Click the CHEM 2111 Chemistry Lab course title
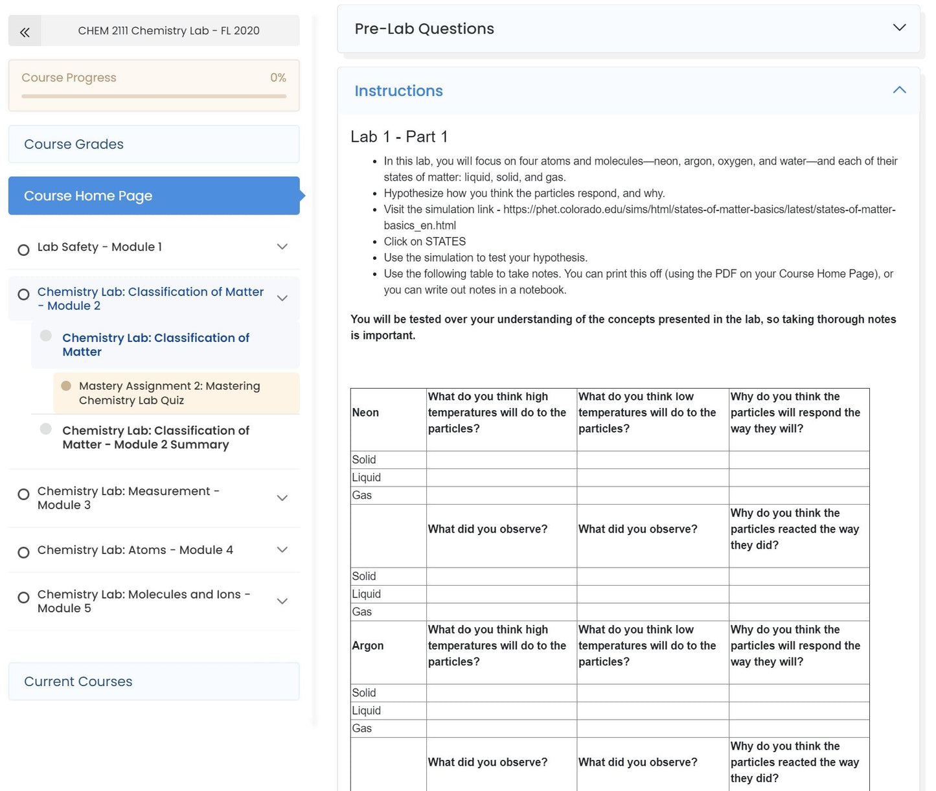Screen dimensions: 936x791 168,31
